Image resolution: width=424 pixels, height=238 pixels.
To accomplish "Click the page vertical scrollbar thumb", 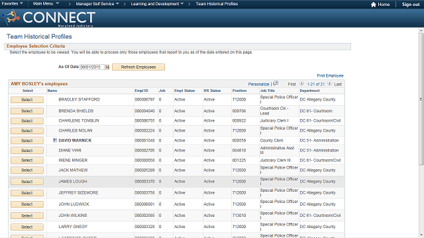I will [x=421, y=99].
